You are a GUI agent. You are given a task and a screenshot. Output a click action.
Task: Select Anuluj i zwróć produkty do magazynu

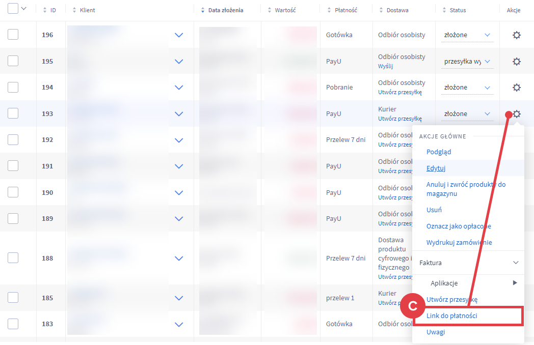(x=466, y=189)
